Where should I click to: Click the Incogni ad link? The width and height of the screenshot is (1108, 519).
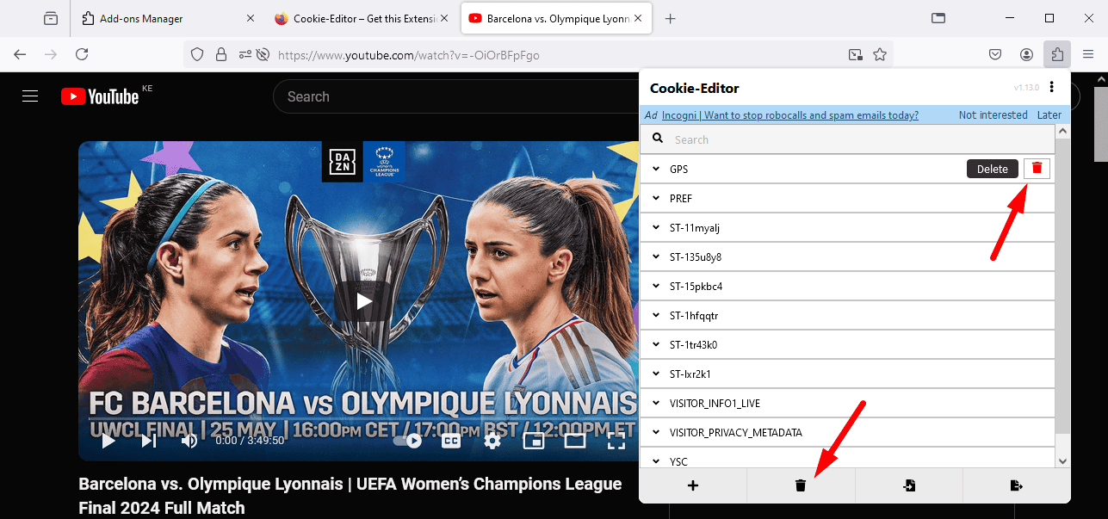pos(789,115)
